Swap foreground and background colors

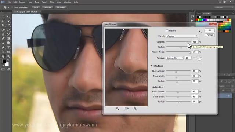8,60
